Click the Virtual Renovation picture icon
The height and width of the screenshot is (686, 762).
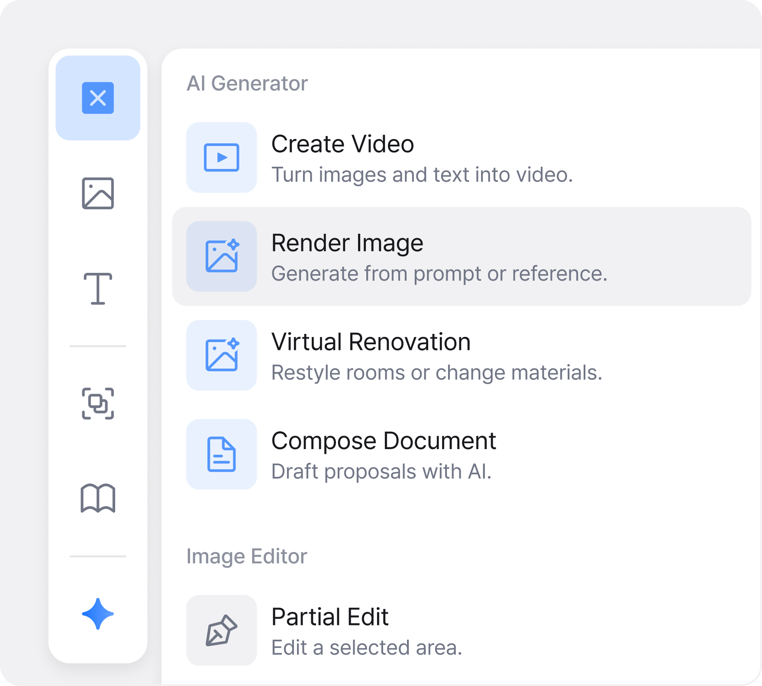221,355
